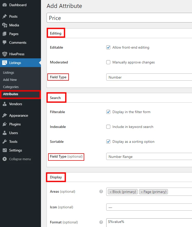Click the Media library icon
Viewport: 192px width, 227px height.
[x=5, y=25]
